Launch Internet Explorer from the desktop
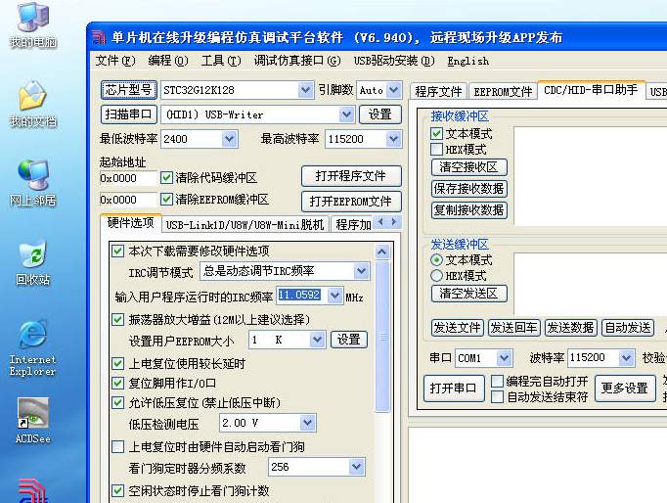667x503 pixels. coord(33,348)
